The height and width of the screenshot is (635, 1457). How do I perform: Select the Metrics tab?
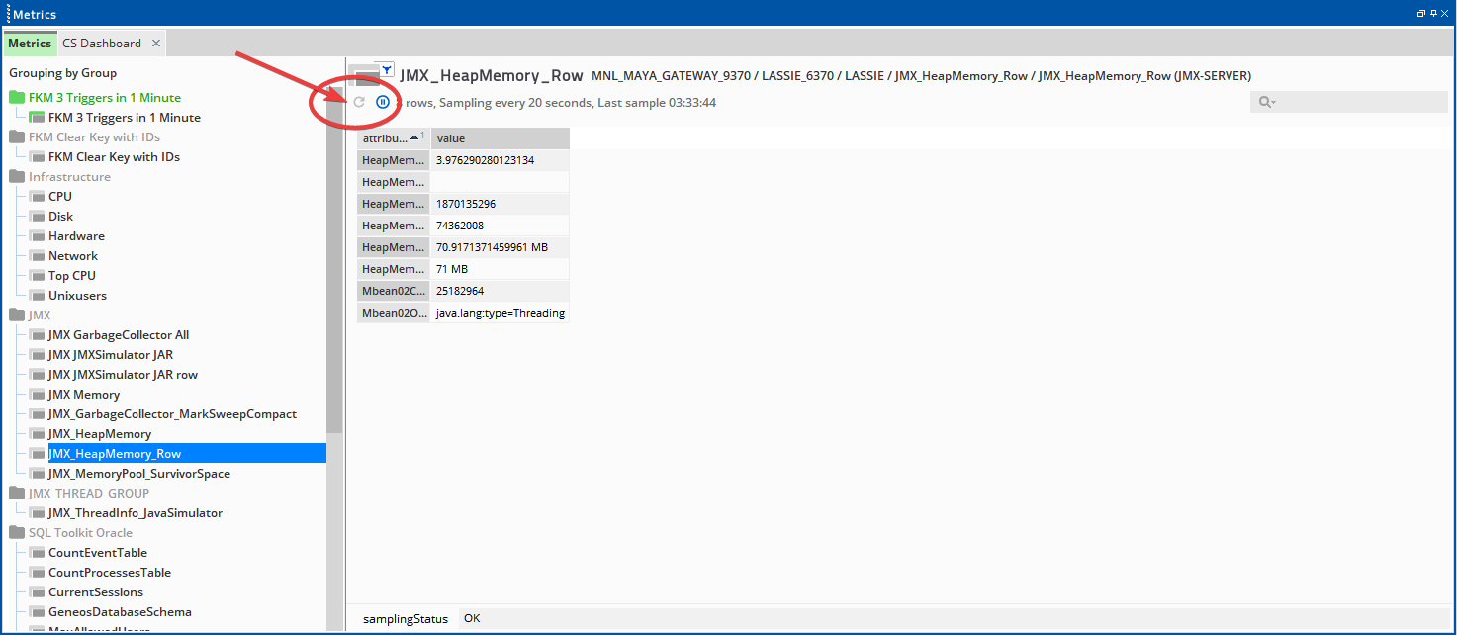(30, 44)
